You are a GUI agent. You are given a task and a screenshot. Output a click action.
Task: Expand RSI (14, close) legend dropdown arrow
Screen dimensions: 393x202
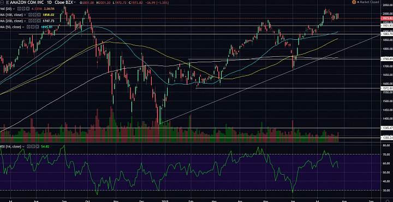tap(23, 147)
